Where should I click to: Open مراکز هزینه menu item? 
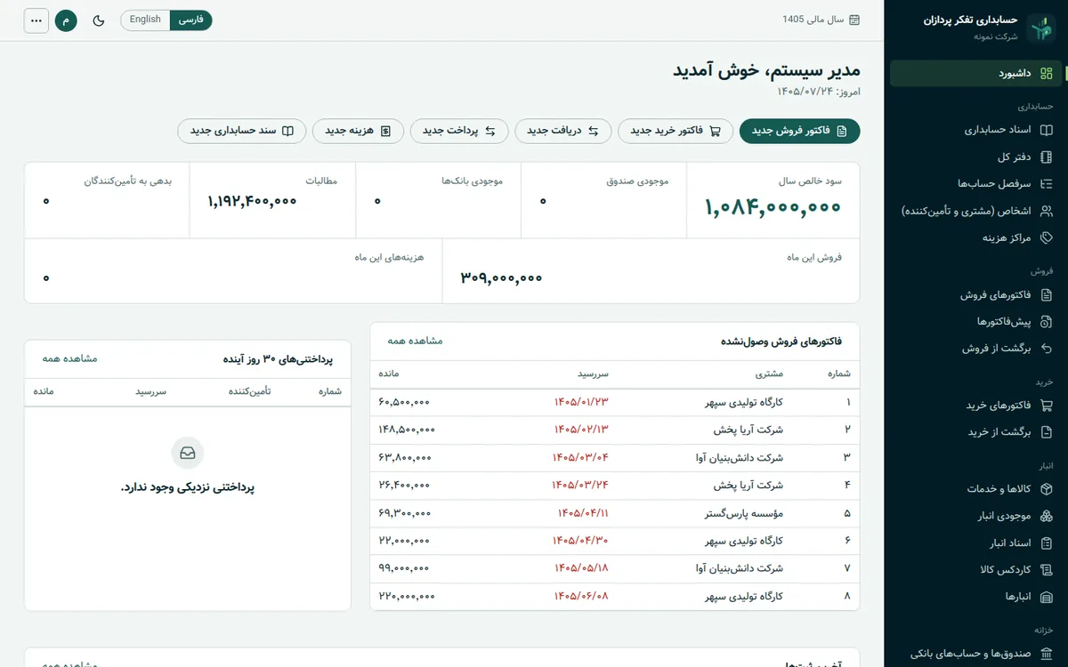point(976,237)
